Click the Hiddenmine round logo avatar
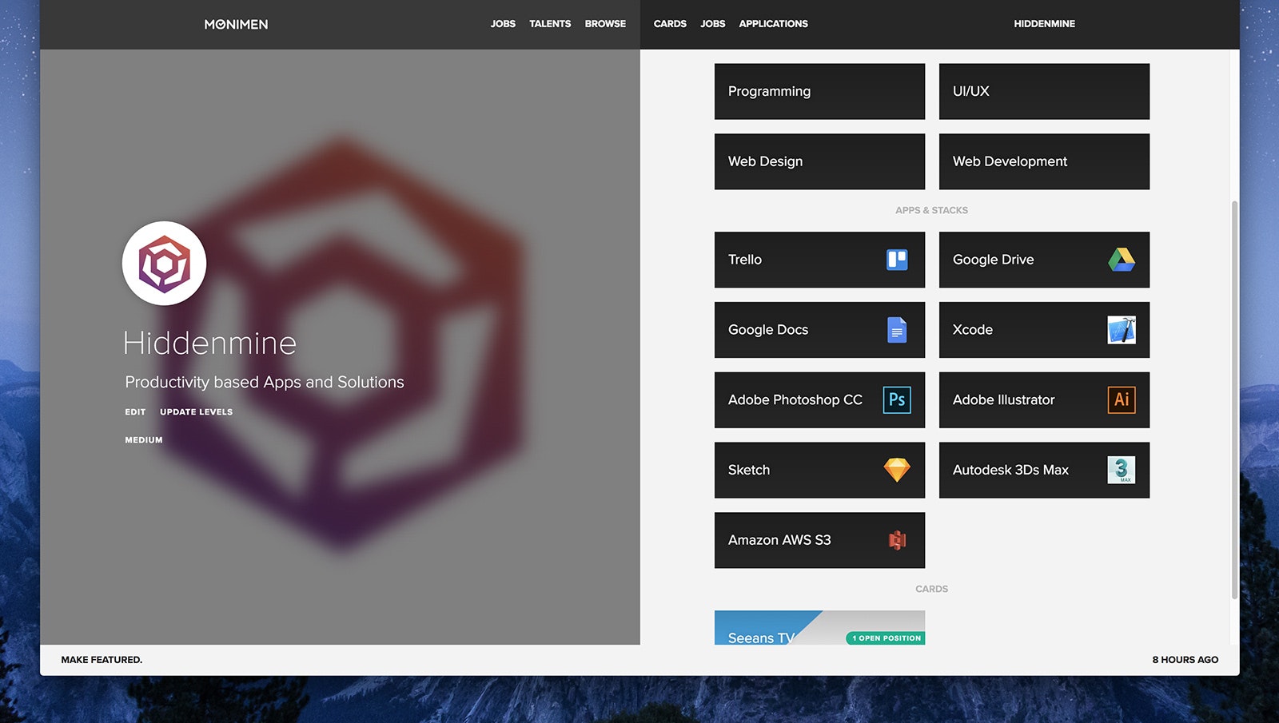Screen dimensions: 1279x723 point(164,263)
